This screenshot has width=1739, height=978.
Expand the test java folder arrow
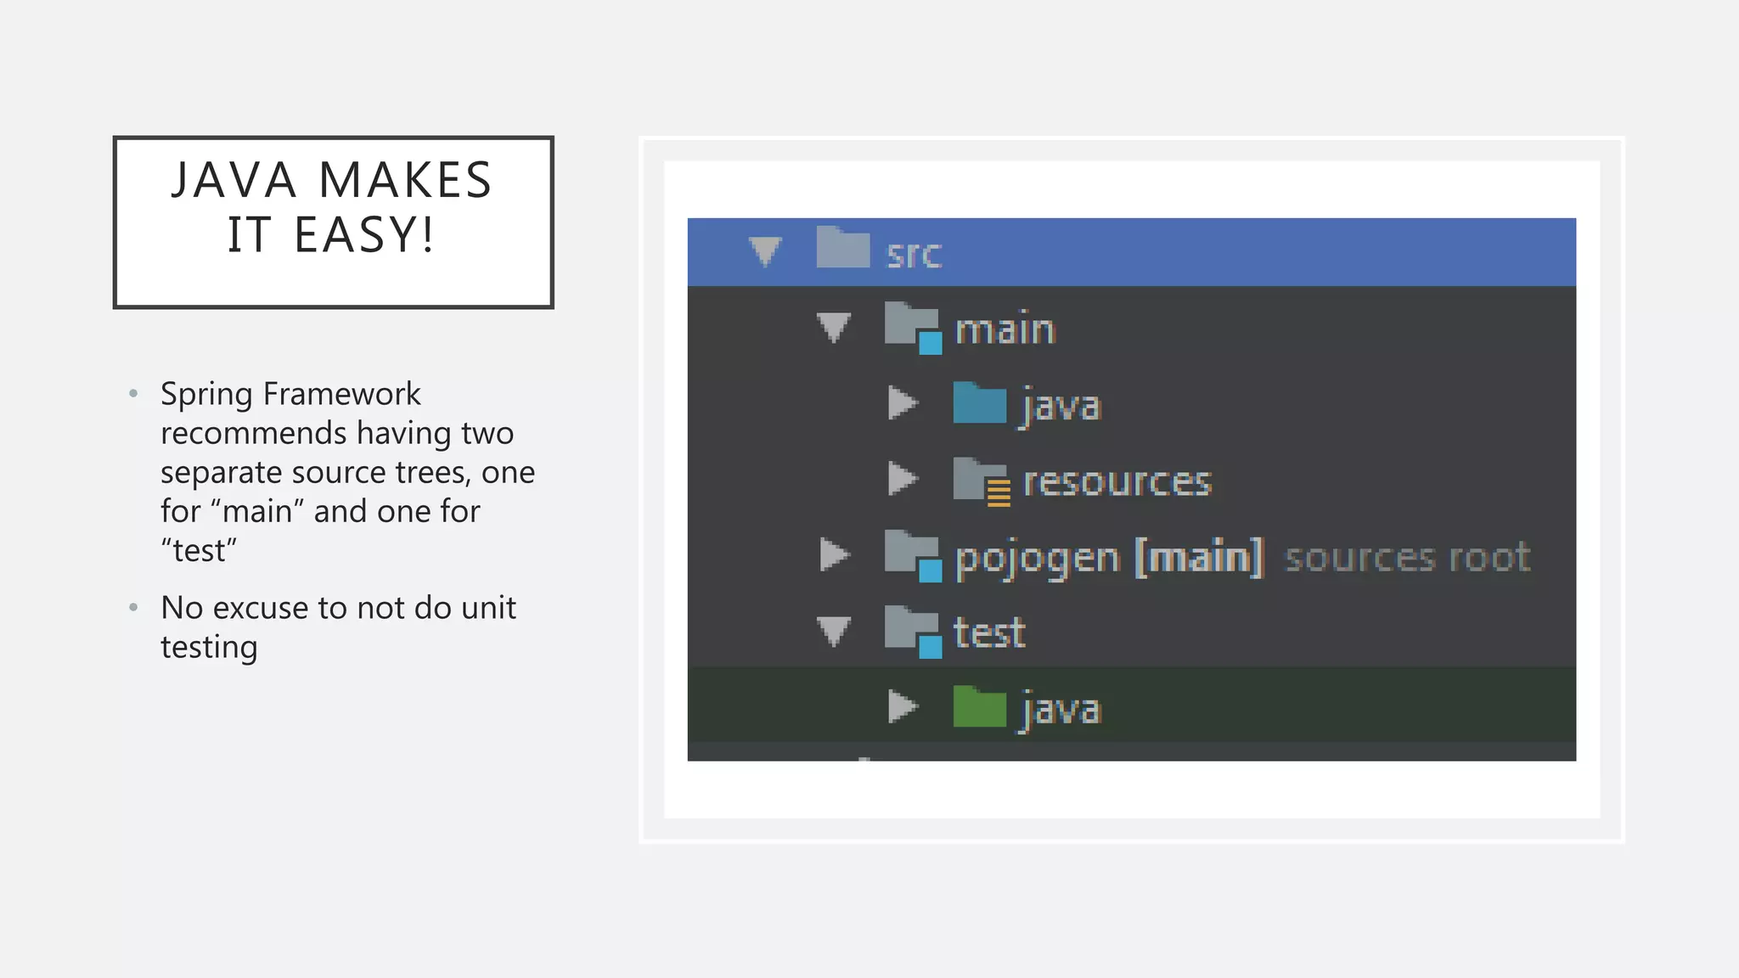coord(902,706)
